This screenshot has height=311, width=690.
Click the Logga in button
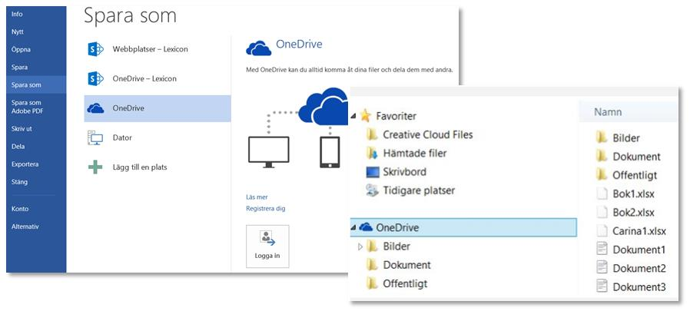(x=267, y=246)
